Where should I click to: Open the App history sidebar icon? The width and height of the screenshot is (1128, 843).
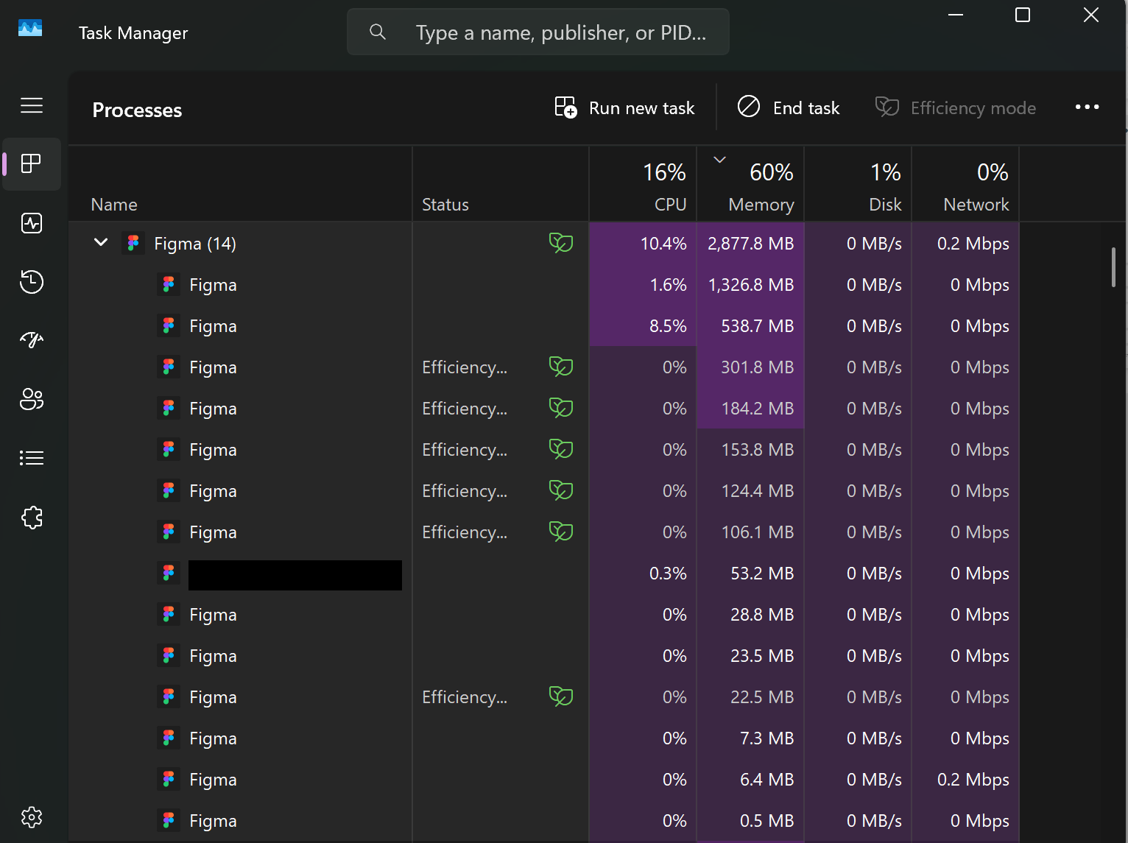[32, 282]
